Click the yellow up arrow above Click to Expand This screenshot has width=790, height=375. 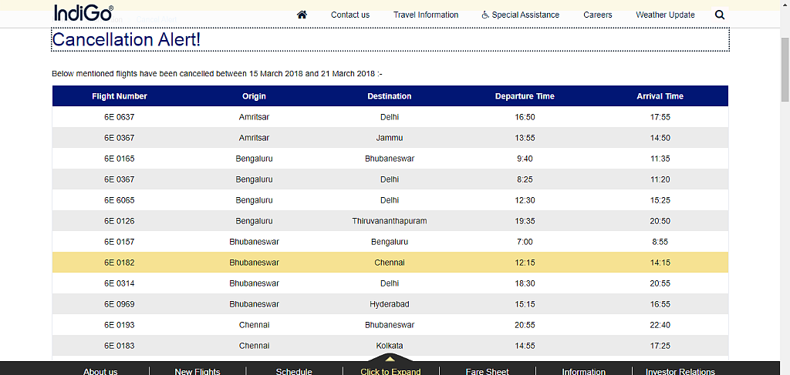390,358
